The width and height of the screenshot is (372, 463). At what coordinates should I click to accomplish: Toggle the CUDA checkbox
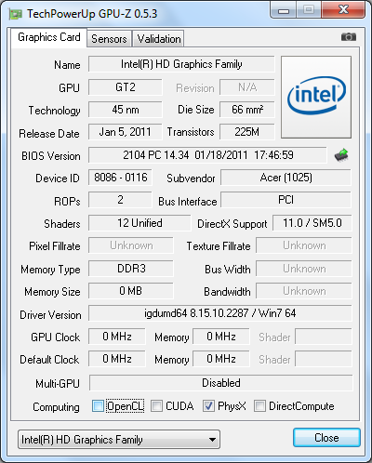click(x=156, y=406)
